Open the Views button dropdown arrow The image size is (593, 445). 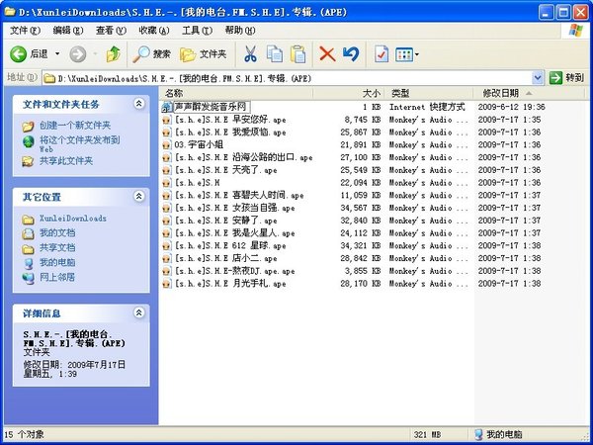(x=417, y=54)
